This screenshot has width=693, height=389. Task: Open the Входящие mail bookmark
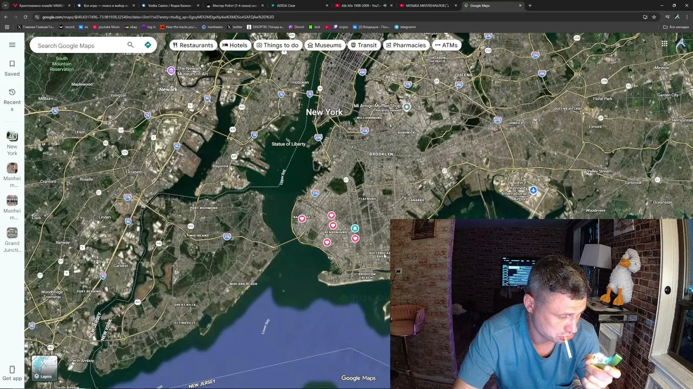point(371,26)
